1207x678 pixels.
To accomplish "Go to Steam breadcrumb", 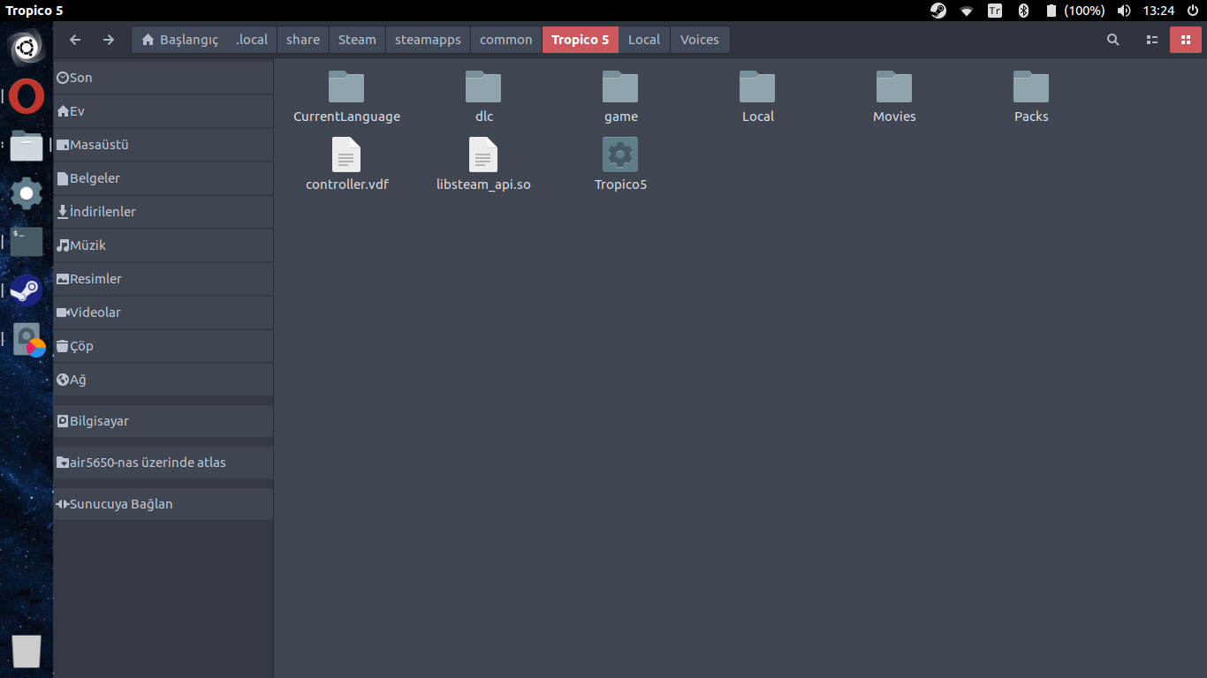I will [x=357, y=40].
